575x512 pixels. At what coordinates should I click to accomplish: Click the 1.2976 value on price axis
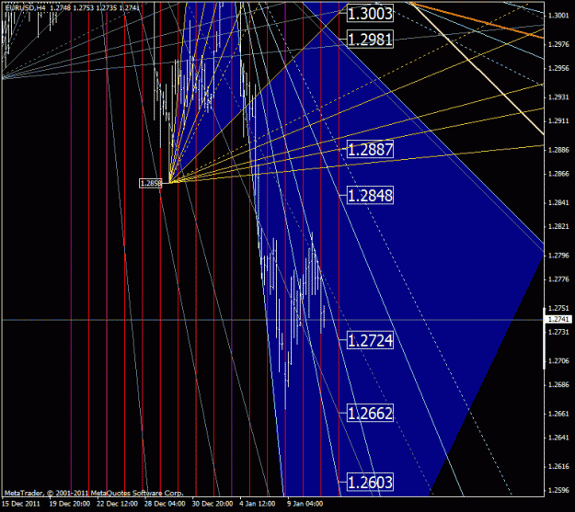click(558, 44)
